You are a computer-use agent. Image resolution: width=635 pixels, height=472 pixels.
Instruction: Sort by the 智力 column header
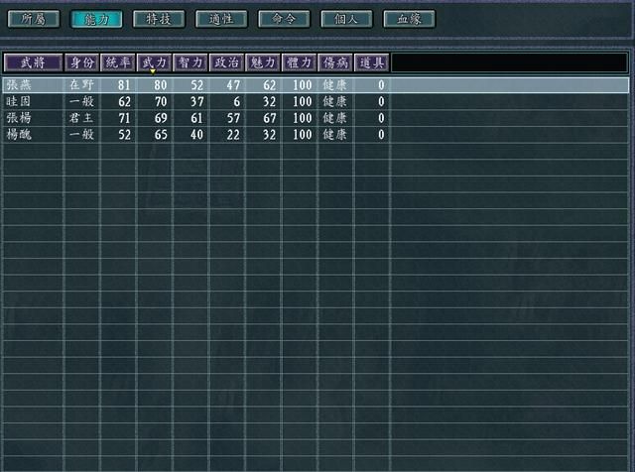point(190,62)
